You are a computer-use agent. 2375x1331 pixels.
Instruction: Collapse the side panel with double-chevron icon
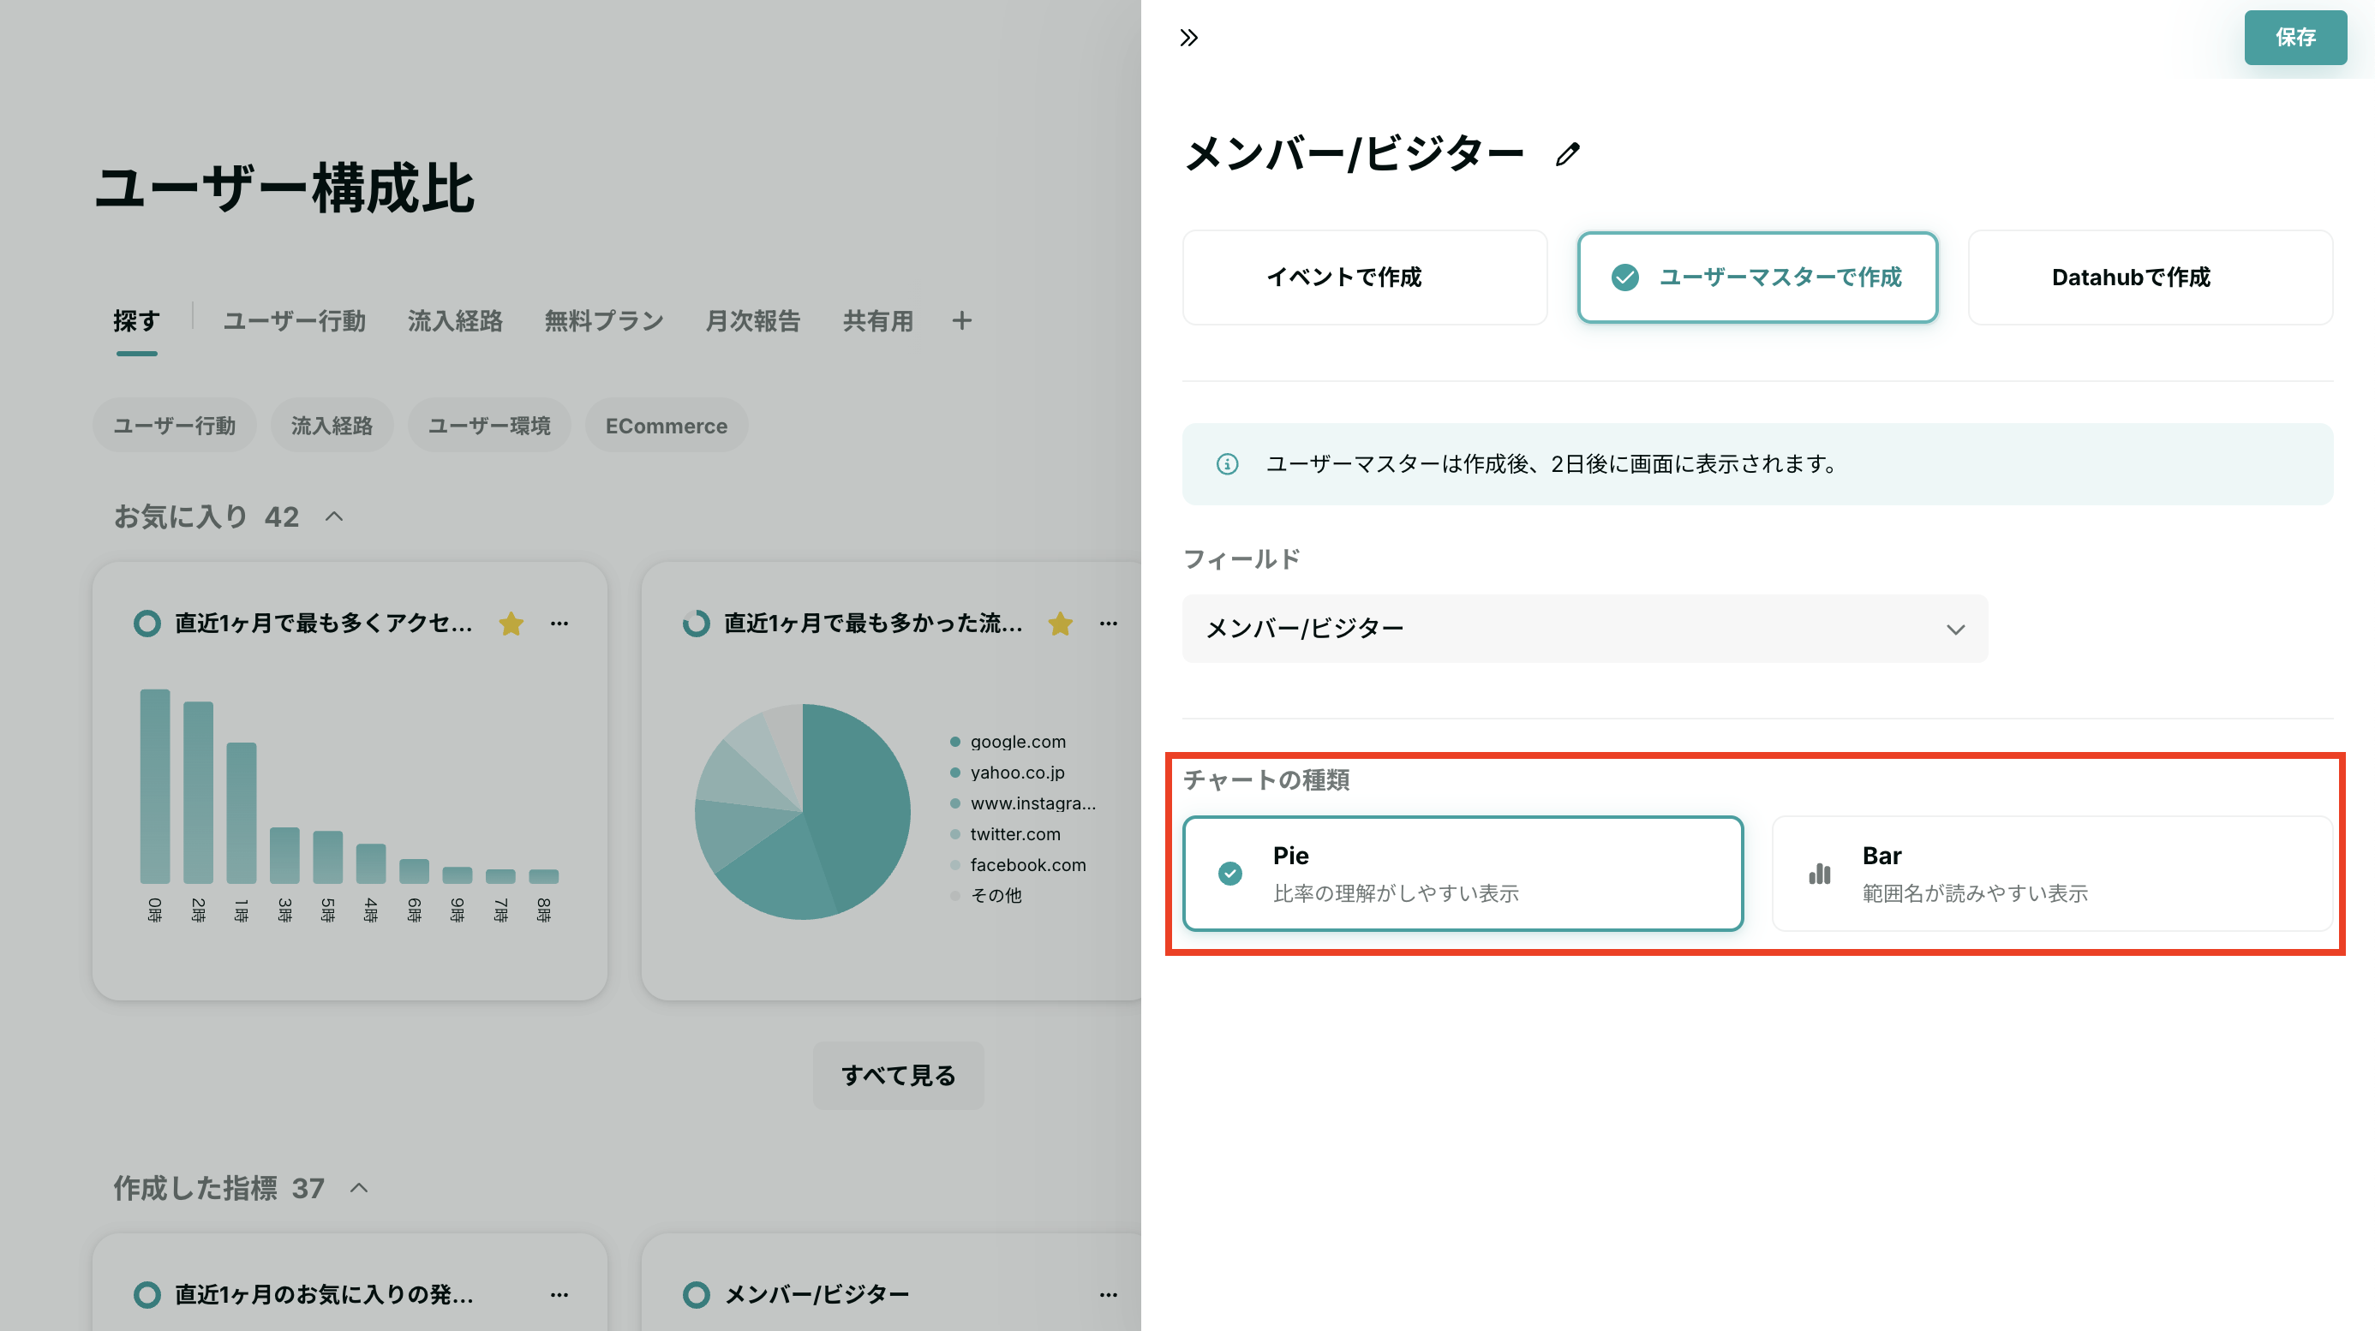point(1188,38)
